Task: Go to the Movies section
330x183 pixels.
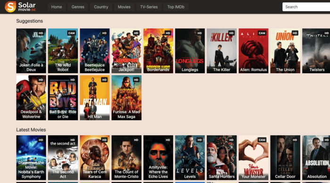Action: [124, 7]
